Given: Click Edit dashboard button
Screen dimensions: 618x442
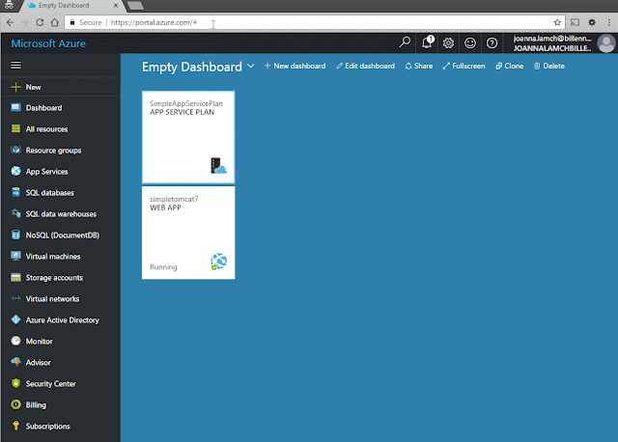Looking at the screenshot, I should [365, 66].
